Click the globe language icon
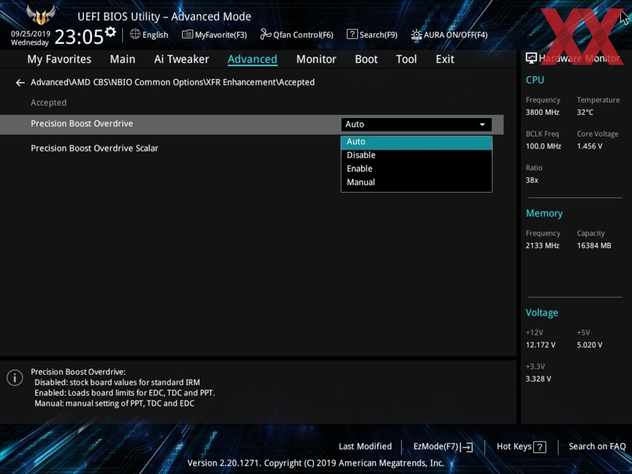The height and width of the screenshot is (474, 632). point(135,34)
